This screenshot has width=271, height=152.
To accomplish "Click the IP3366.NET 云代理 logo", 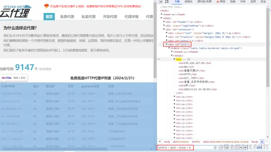I will point(16,11).
